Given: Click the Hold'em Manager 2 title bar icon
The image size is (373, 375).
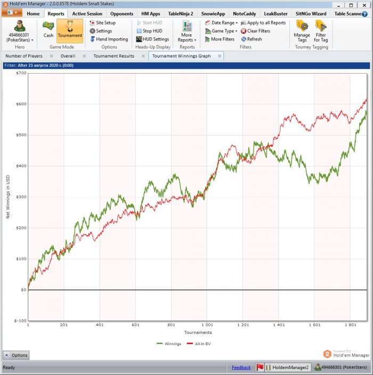Looking at the screenshot, I should [5, 4].
